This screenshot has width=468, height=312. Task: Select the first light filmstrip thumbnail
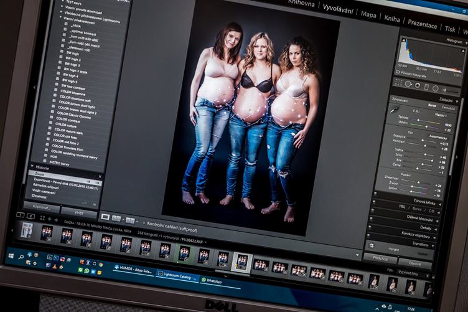pos(26,230)
